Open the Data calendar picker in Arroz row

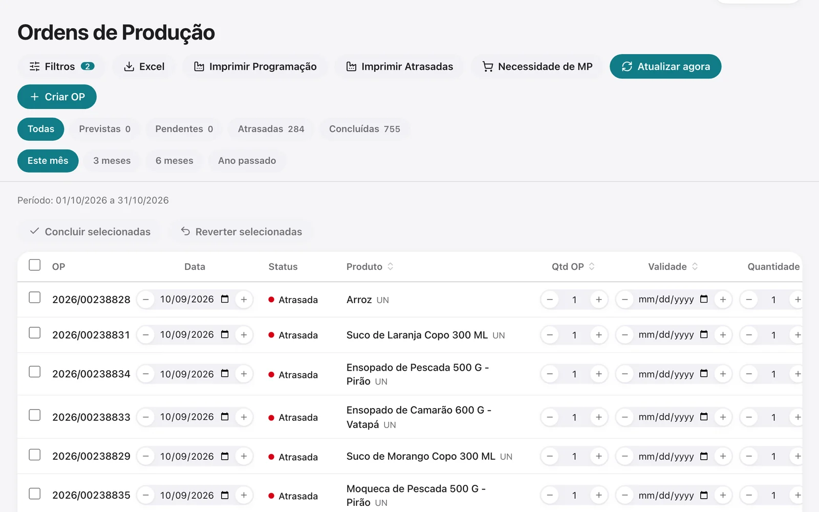pos(225,299)
